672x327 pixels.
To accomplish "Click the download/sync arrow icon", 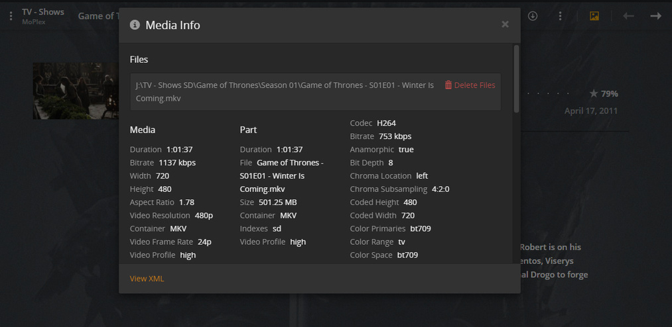I will point(532,16).
